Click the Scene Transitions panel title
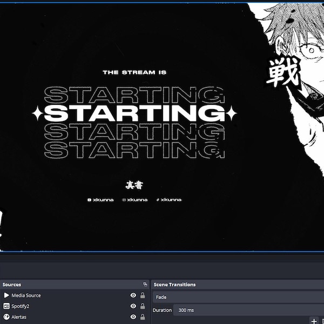Viewport: 324px width, 324px height. (174, 285)
